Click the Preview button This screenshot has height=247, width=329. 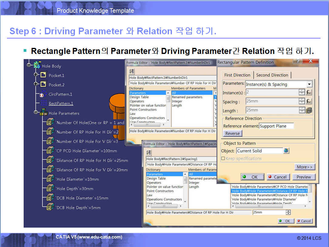tap(304, 177)
